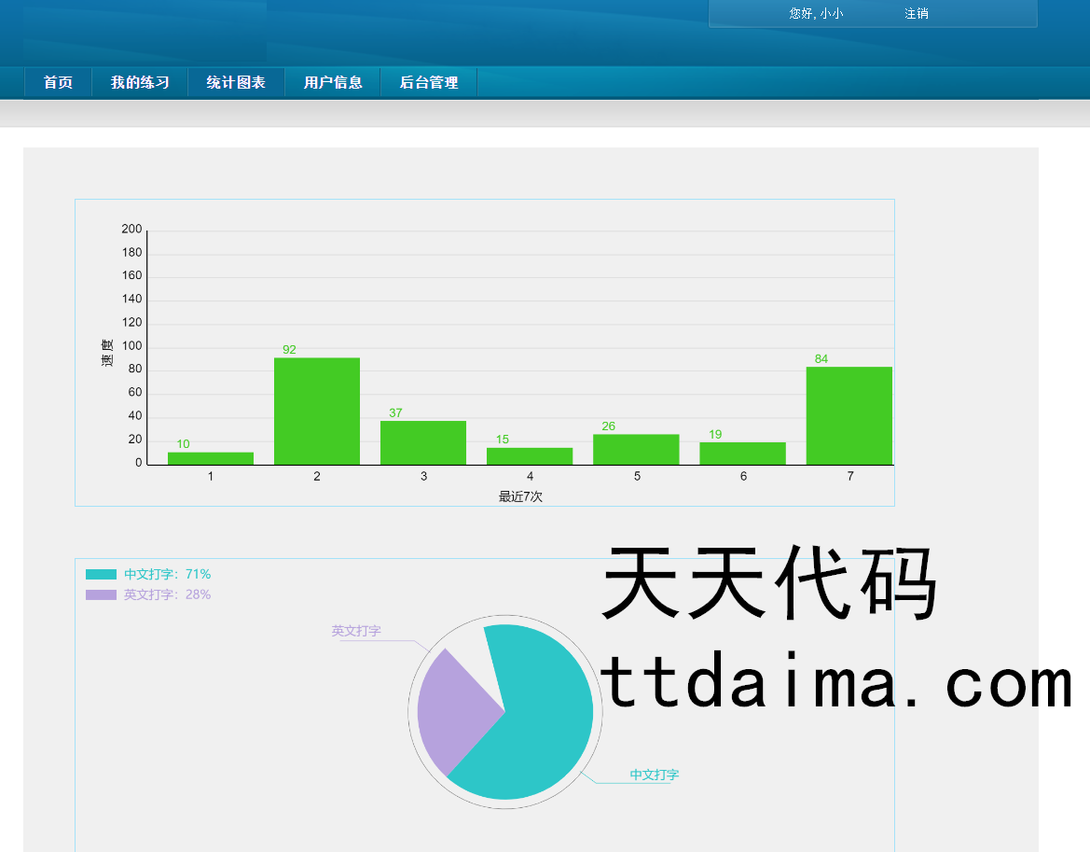Click the purple 英文打字 legend color swatch
The image size is (1090, 852).
pos(101,595)
